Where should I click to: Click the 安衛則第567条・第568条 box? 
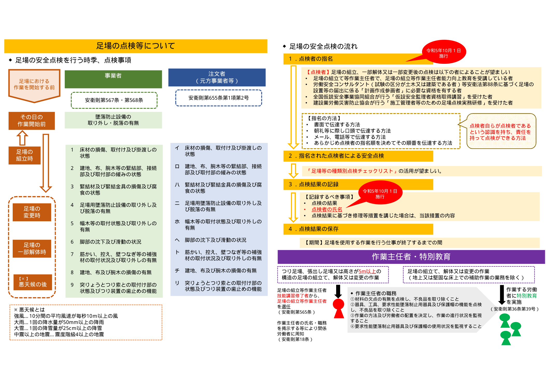[x=114, y=100]
